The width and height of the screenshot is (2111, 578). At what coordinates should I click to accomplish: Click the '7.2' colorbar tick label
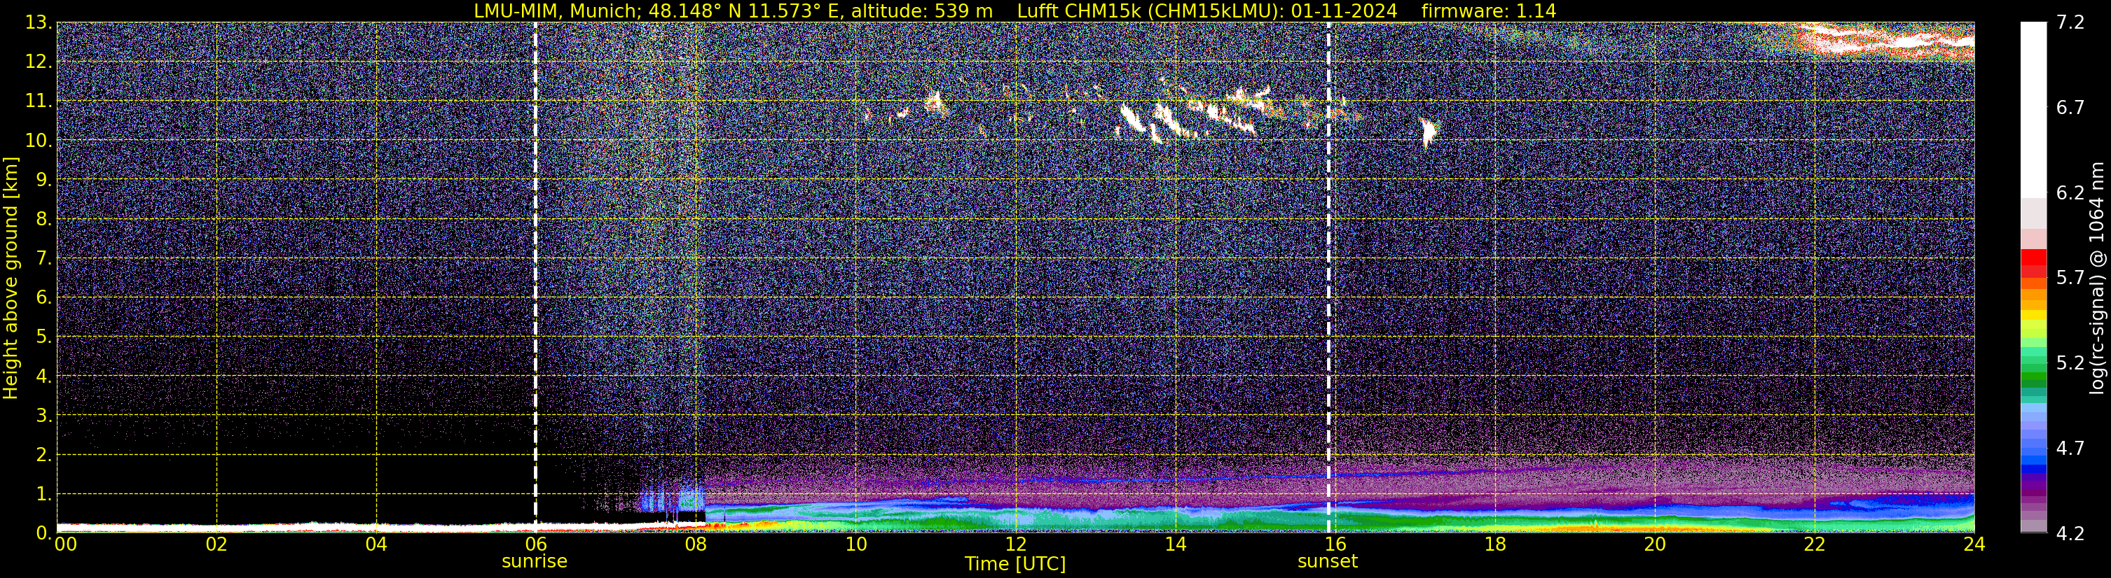coord(2070,23)
